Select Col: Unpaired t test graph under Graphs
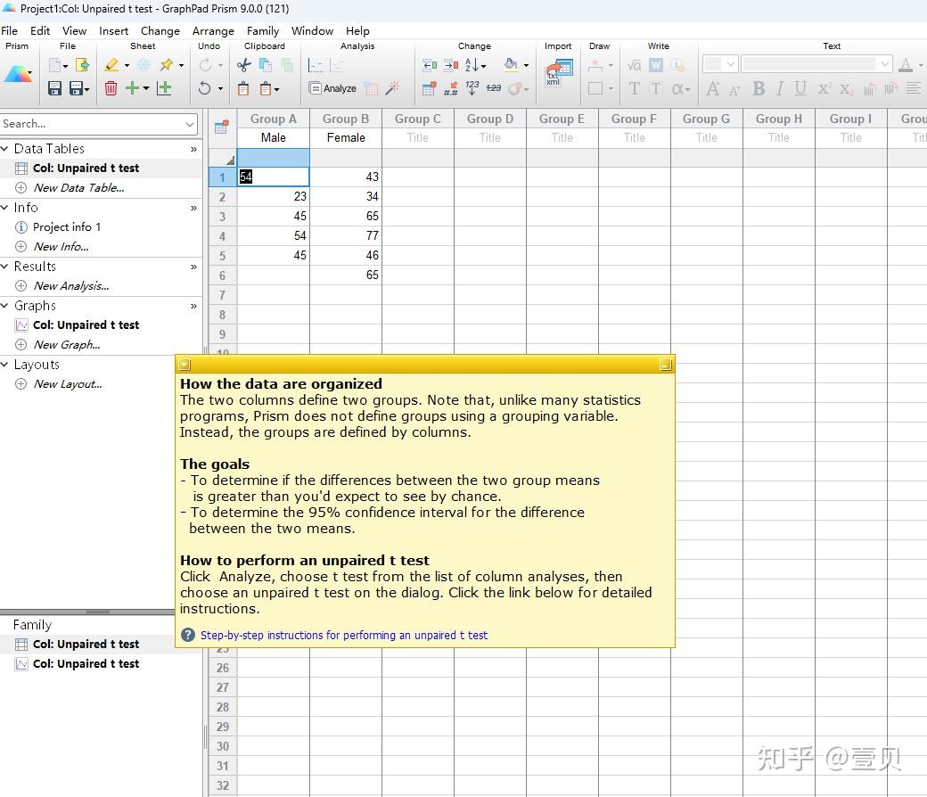927x797 pixels. click(86, 325)
